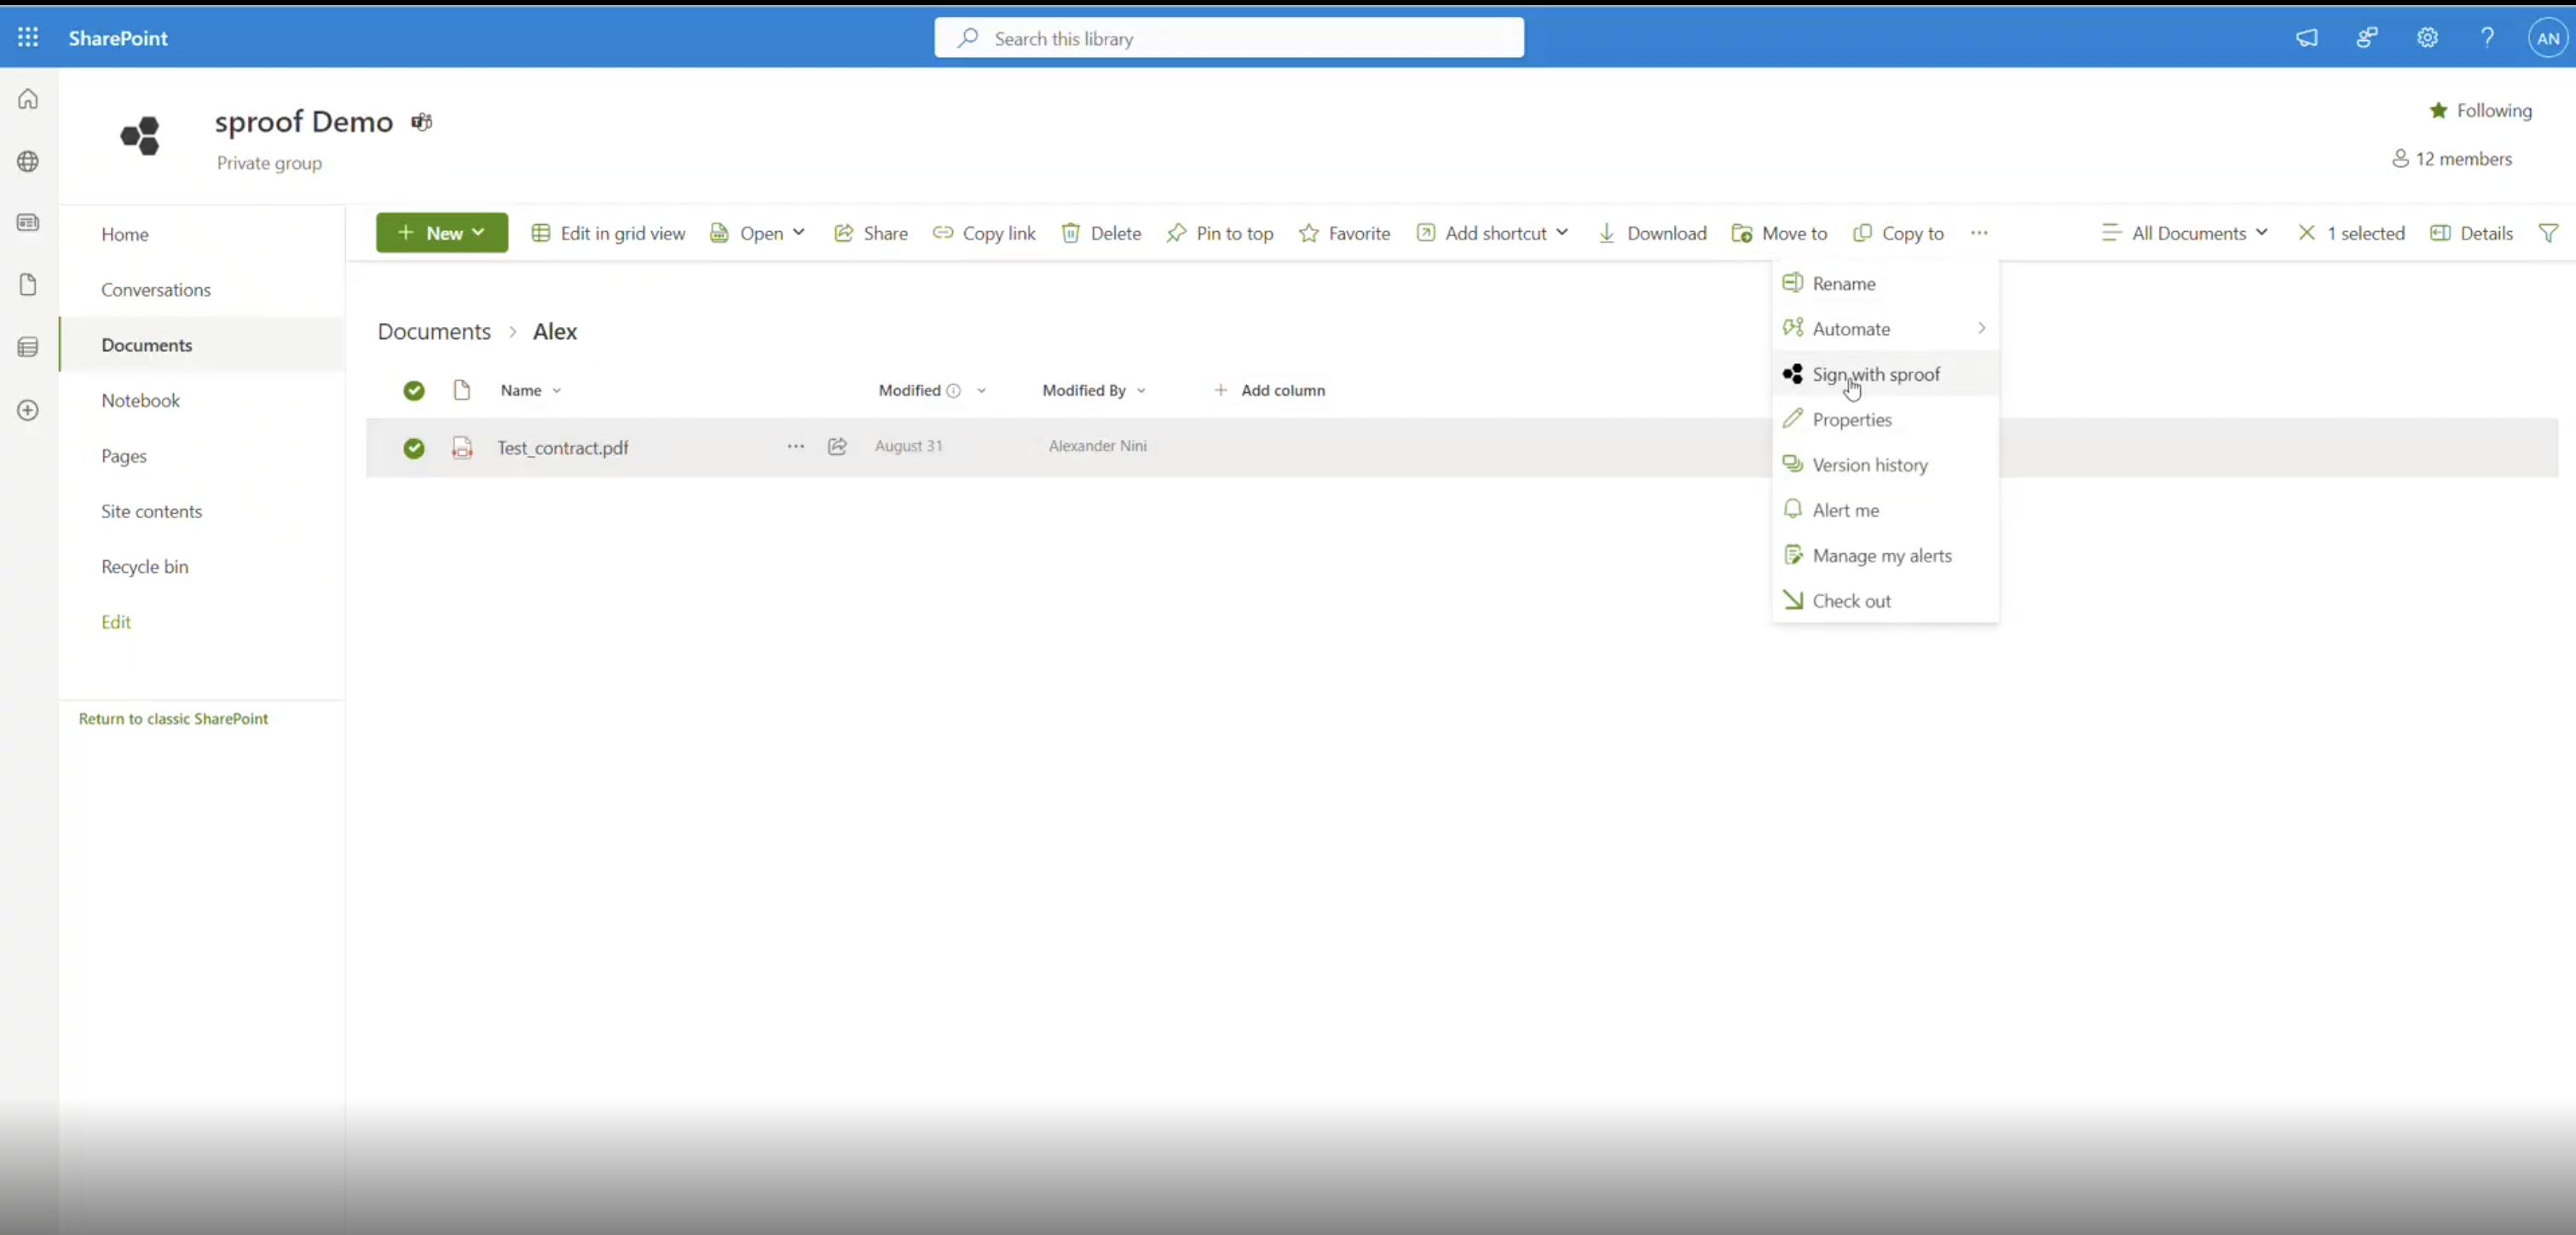Click the sproof Demo site logo
The image size is (2576, 1235).
tap(140, 136)
